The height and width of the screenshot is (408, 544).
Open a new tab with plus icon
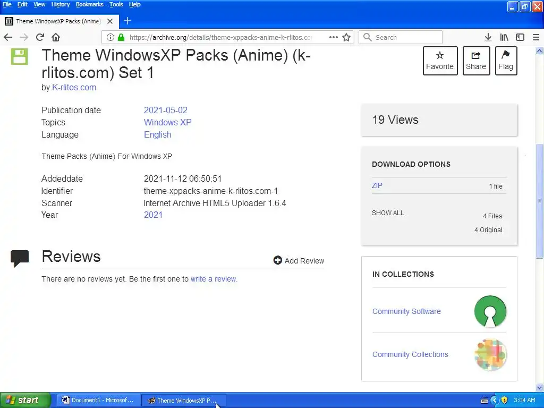tap(127, 21)
